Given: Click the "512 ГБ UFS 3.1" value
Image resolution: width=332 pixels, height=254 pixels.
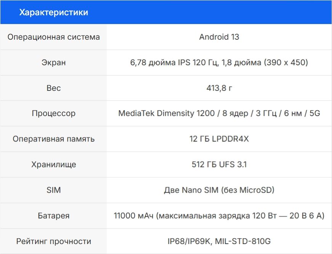Looking at the screenshot, I should pyautogui.click(x=219, y=165).
